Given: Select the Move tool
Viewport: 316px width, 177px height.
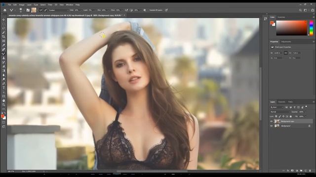Looking at the screenshot, I should (3, 20).
